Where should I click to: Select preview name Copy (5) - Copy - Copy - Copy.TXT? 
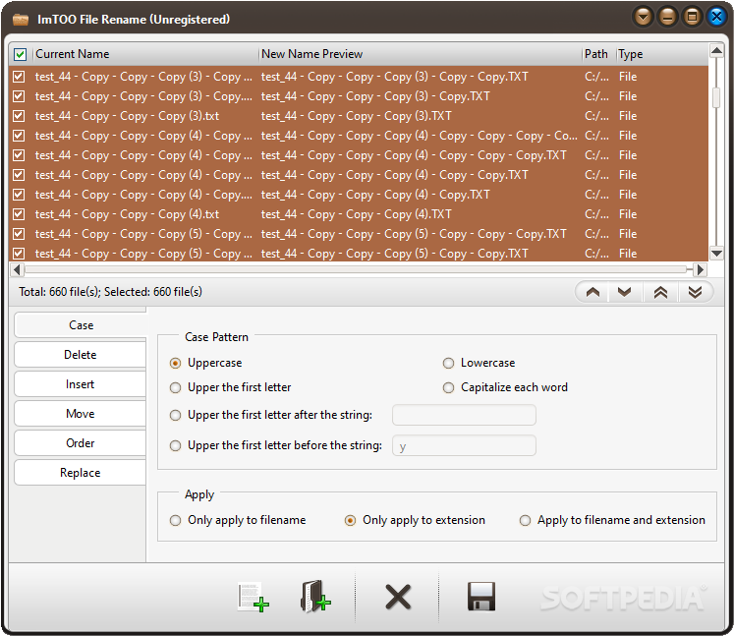(x=414, y=234)
